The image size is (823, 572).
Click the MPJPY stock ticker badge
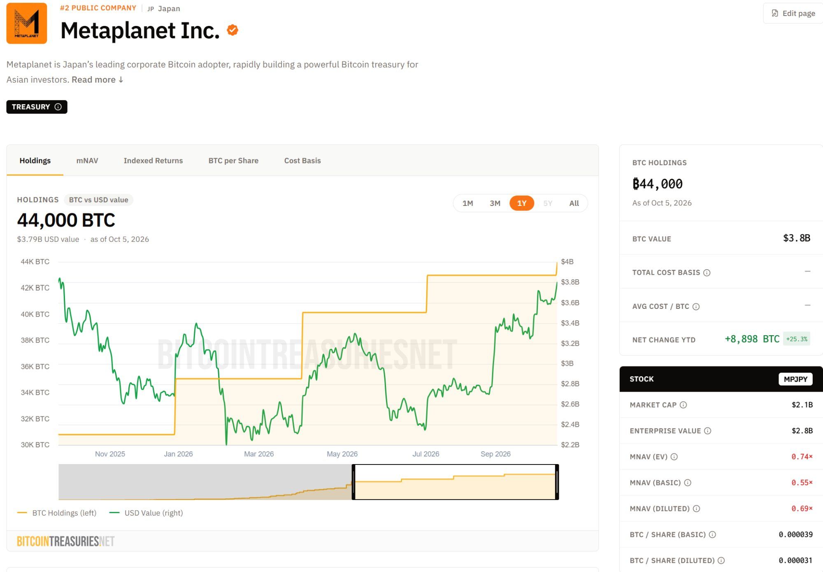pos(795,379)
